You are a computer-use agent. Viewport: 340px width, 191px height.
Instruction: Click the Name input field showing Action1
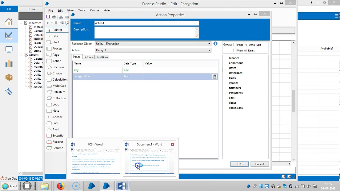point(147,23)
